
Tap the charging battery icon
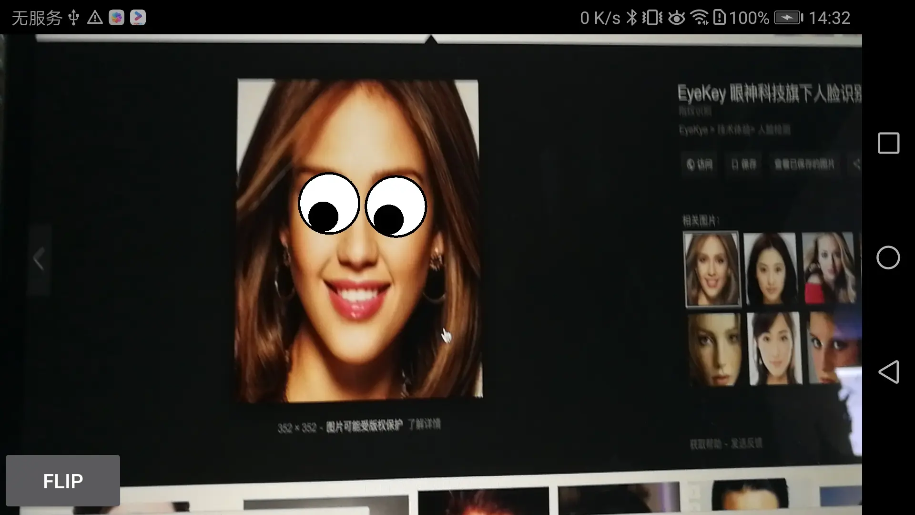[x=788, y=18]
